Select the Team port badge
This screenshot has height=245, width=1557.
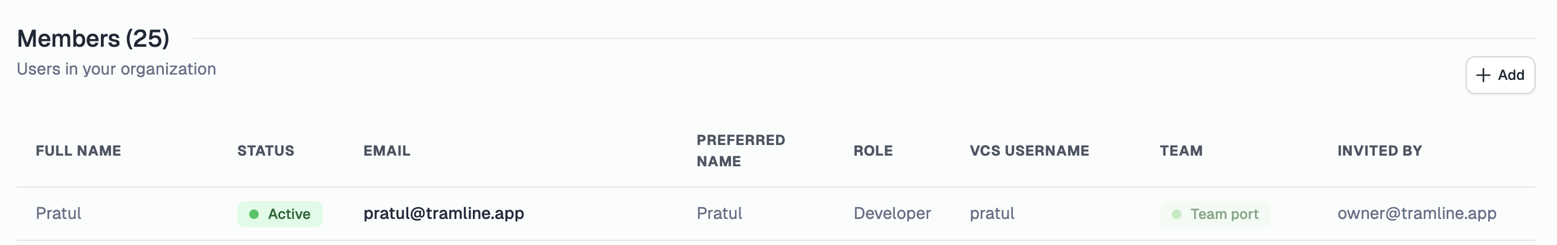tap(1215, 214)
